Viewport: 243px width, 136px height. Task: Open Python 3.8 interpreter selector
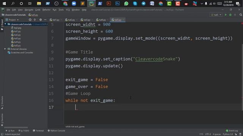(x=228, y=134)
